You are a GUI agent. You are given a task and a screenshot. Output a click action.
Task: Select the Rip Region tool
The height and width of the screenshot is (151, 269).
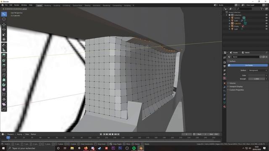(4, 109)
